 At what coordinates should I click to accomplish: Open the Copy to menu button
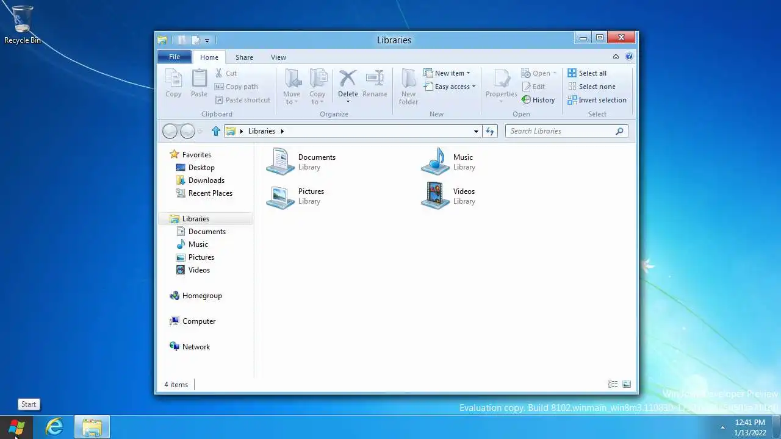point(317,87)
